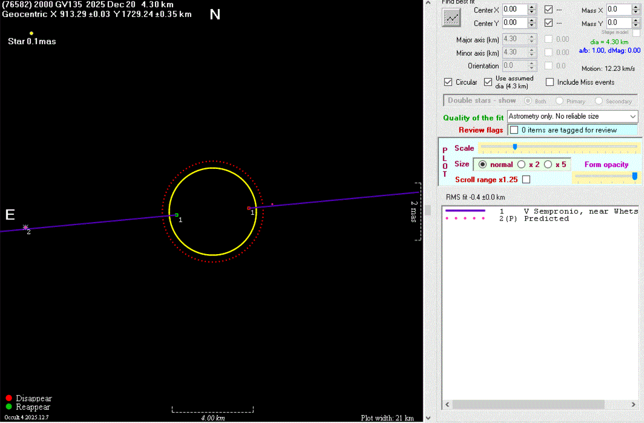
Task: Click inside the Center X input field
Action: point(514,10)
